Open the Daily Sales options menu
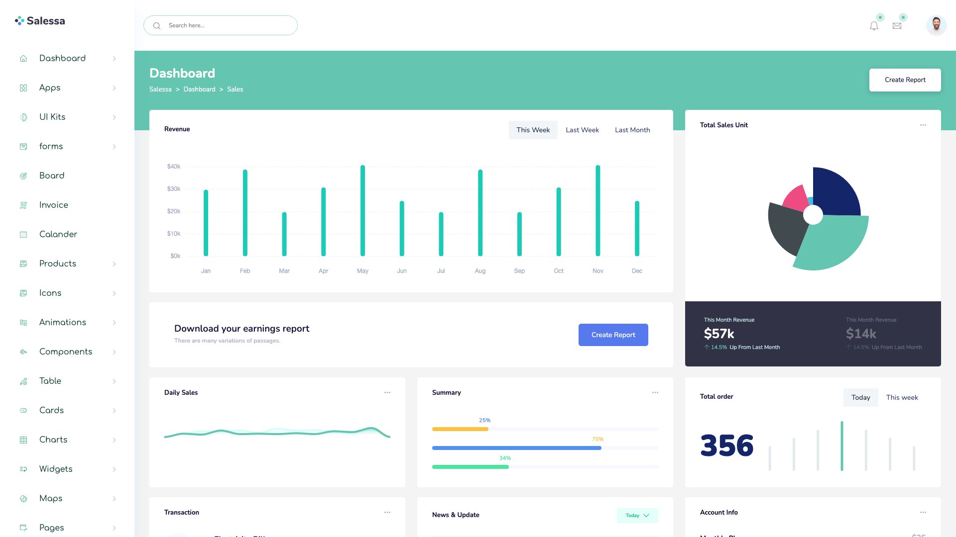 (x=387, y=392)
